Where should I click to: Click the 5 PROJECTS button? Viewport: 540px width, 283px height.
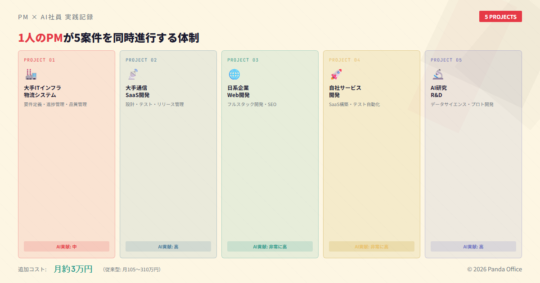click(500, 16)
